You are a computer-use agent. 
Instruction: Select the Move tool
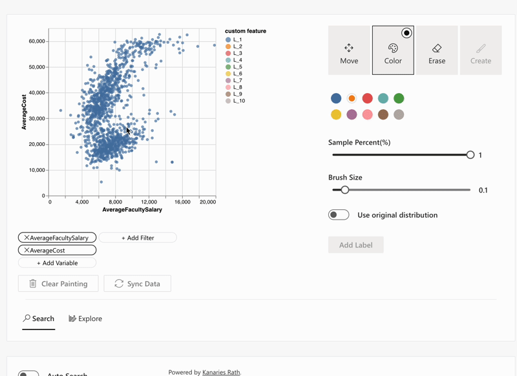(x=349, y=50)
